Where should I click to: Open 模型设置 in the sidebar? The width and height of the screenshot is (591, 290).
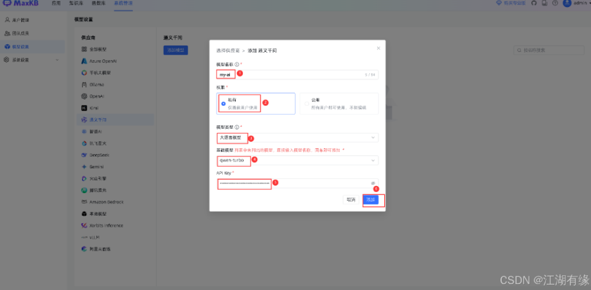32,47
